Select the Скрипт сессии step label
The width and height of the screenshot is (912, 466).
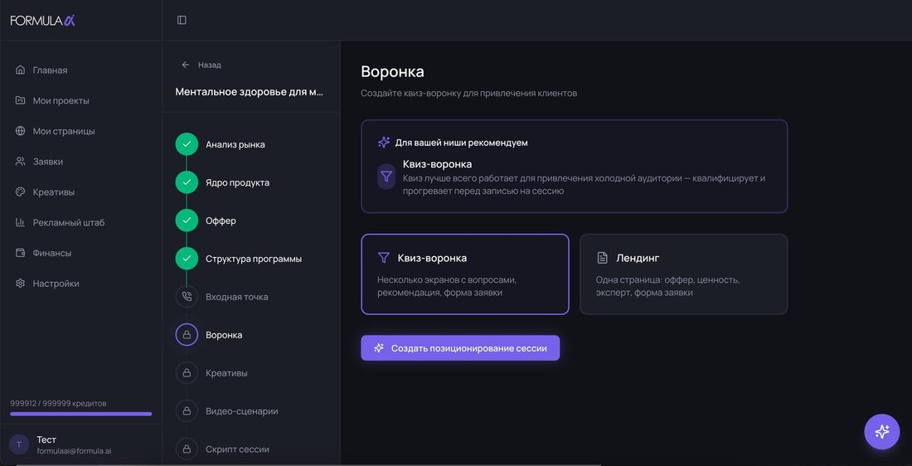237,449
